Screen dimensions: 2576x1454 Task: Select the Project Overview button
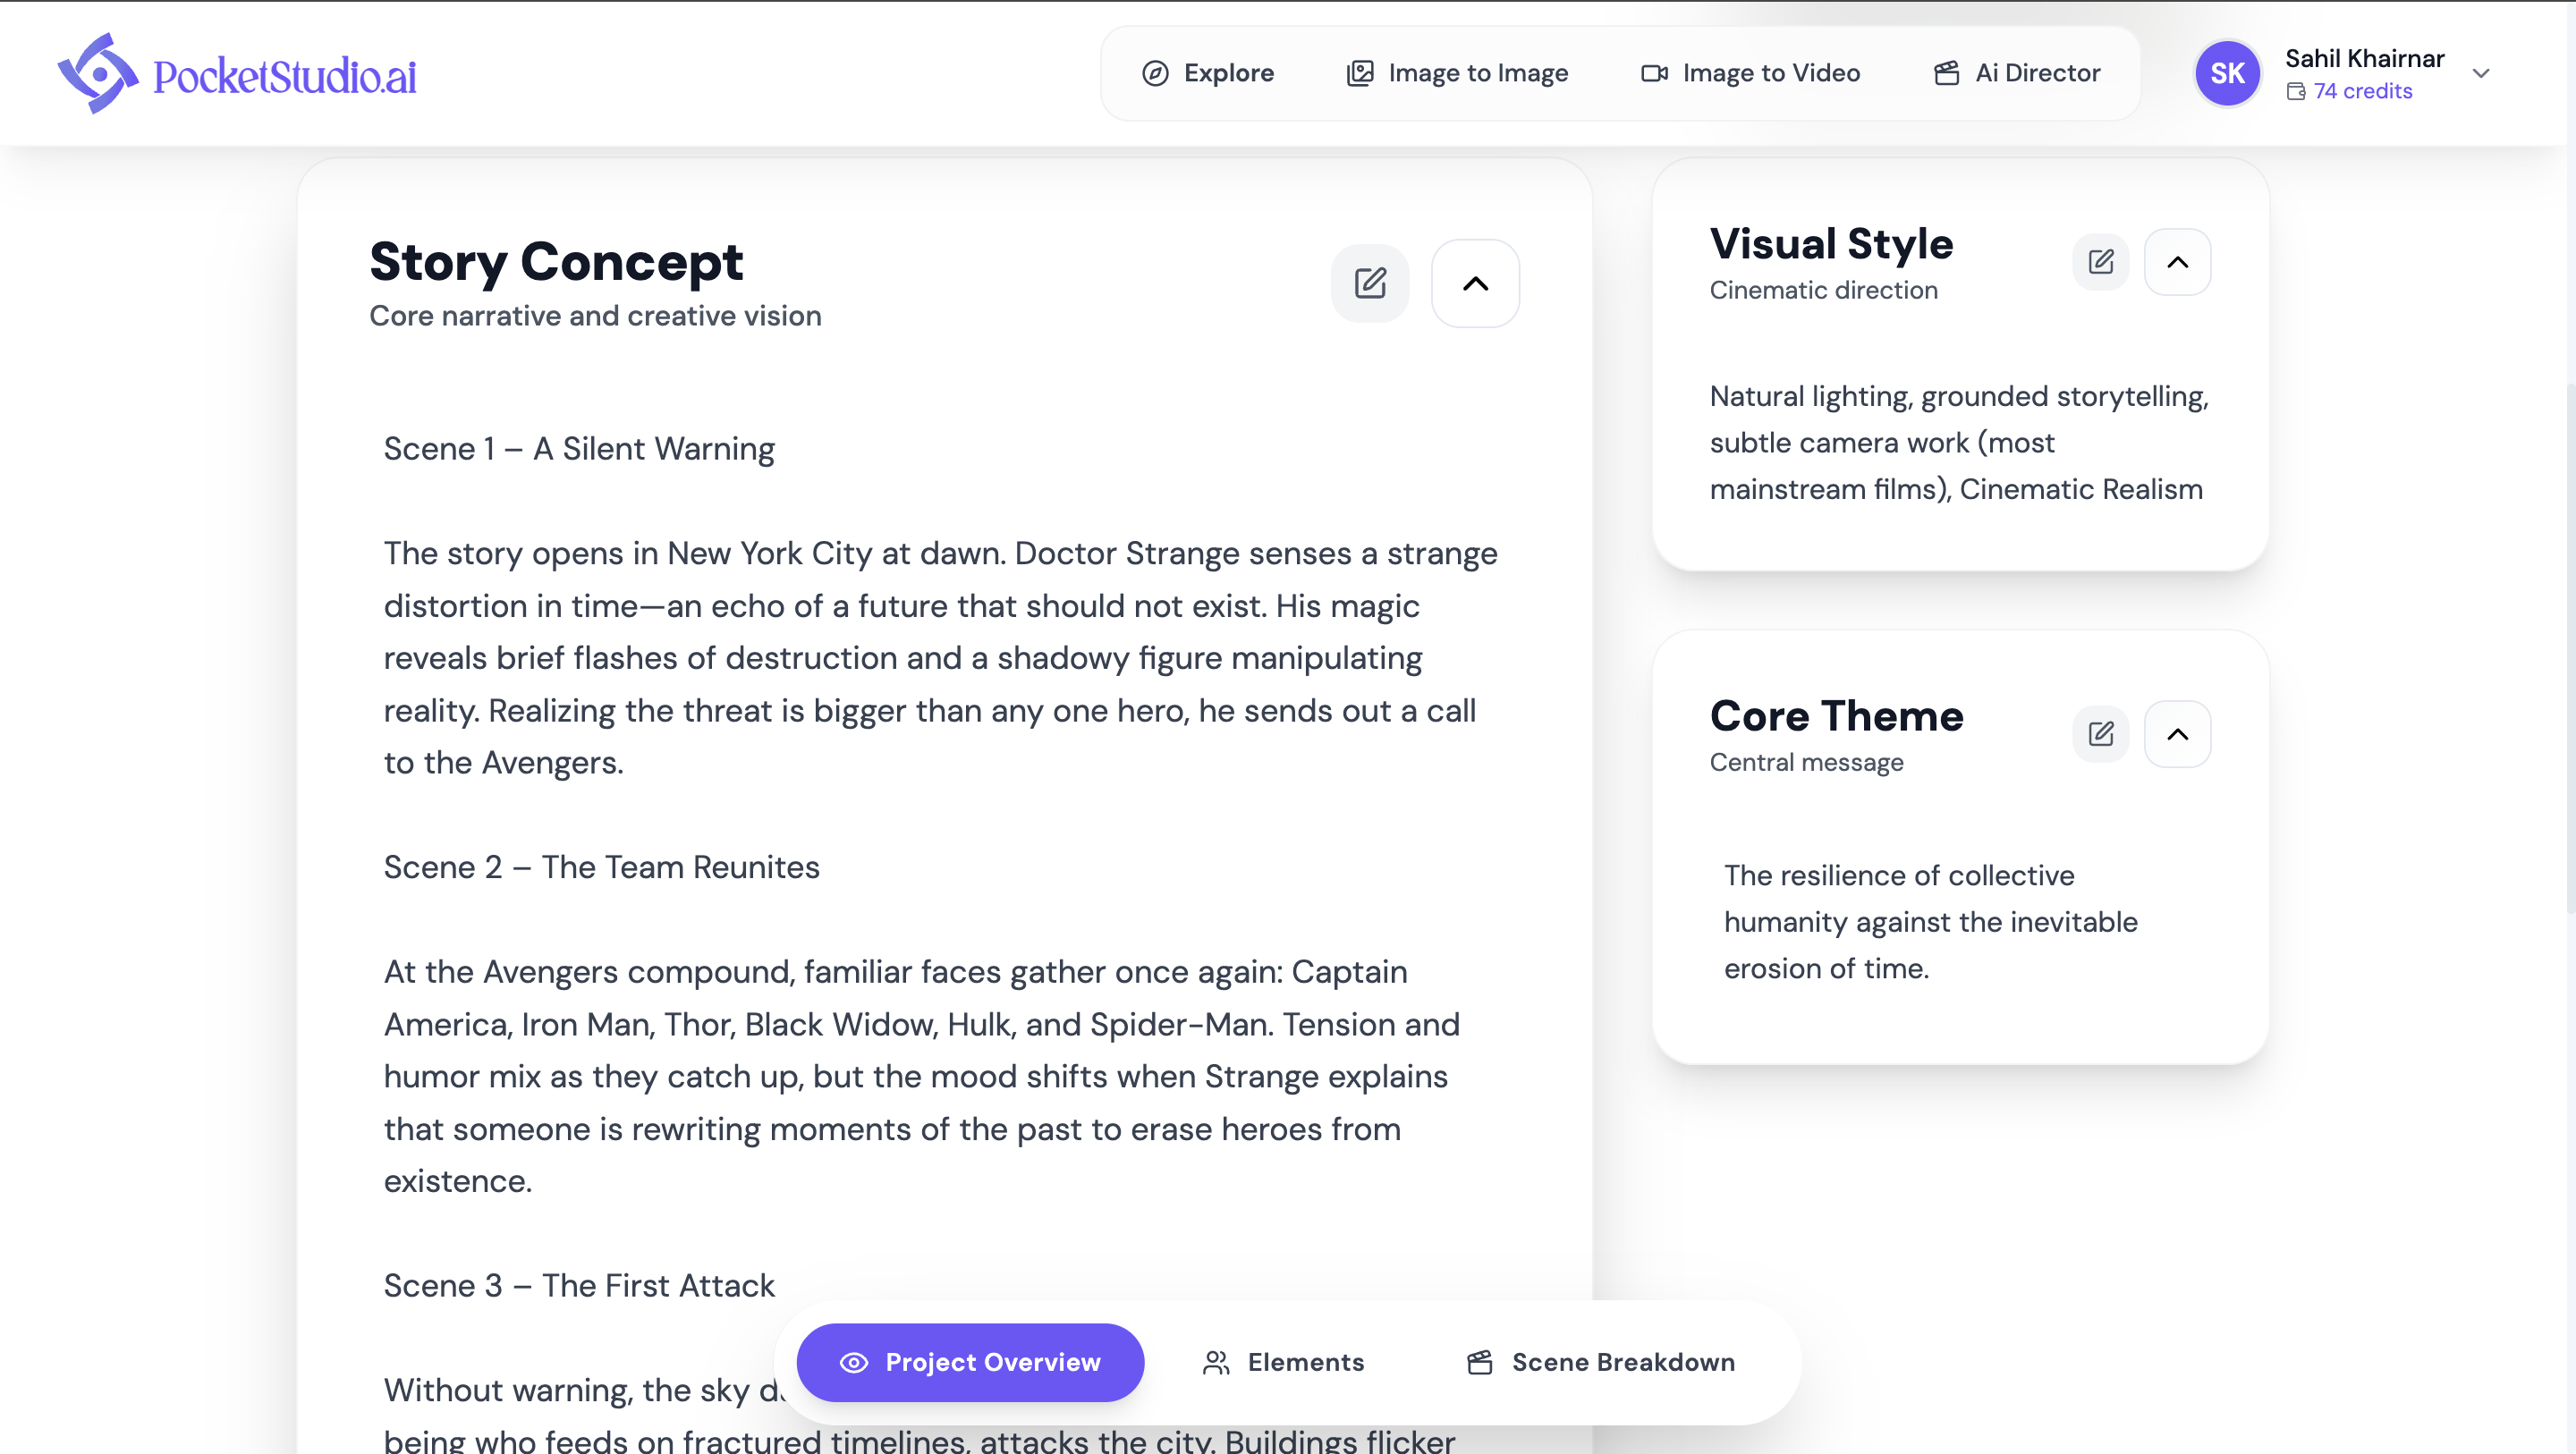(x=969, y=1362)
